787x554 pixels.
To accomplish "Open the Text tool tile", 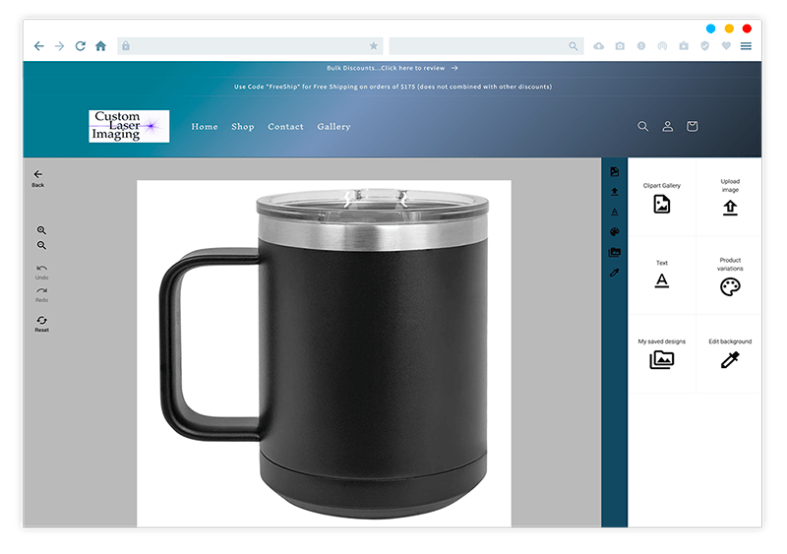I will (x=662, y=276).
